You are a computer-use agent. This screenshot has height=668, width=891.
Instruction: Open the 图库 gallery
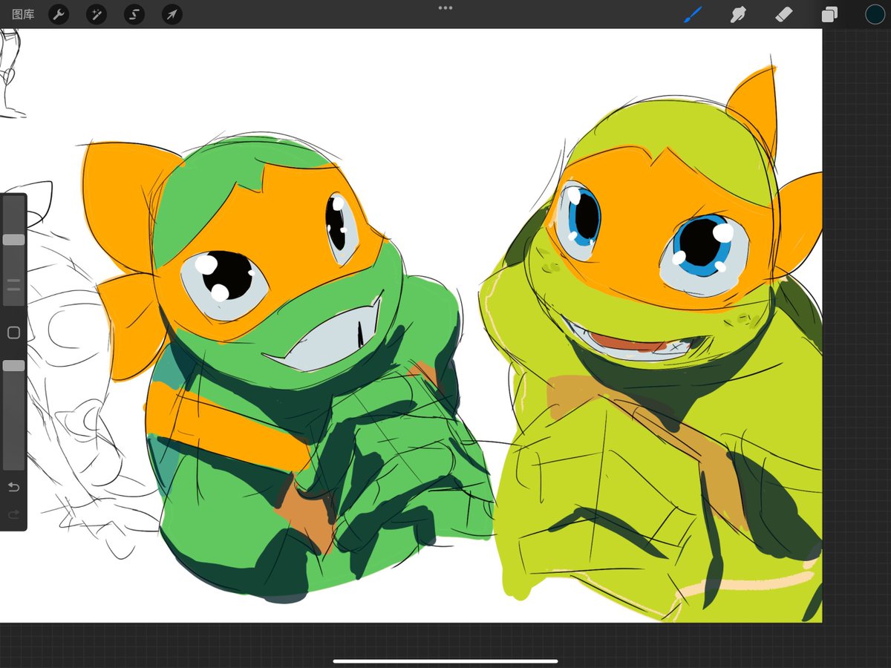click(x=23, y=14)
